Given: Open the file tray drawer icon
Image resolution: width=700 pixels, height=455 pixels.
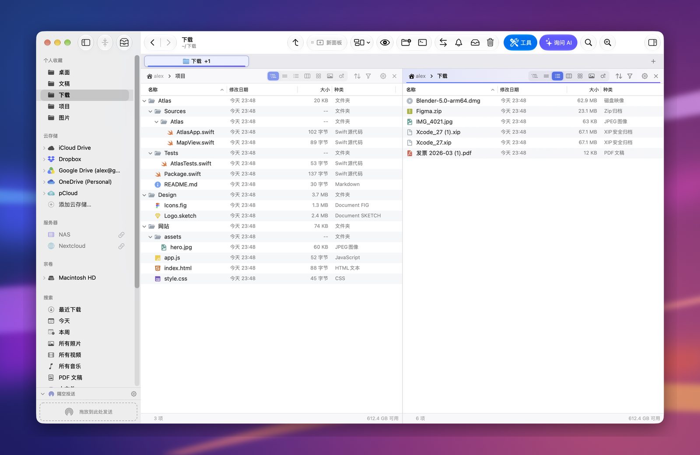Looking at the screenshot, I should pos(124,42).
